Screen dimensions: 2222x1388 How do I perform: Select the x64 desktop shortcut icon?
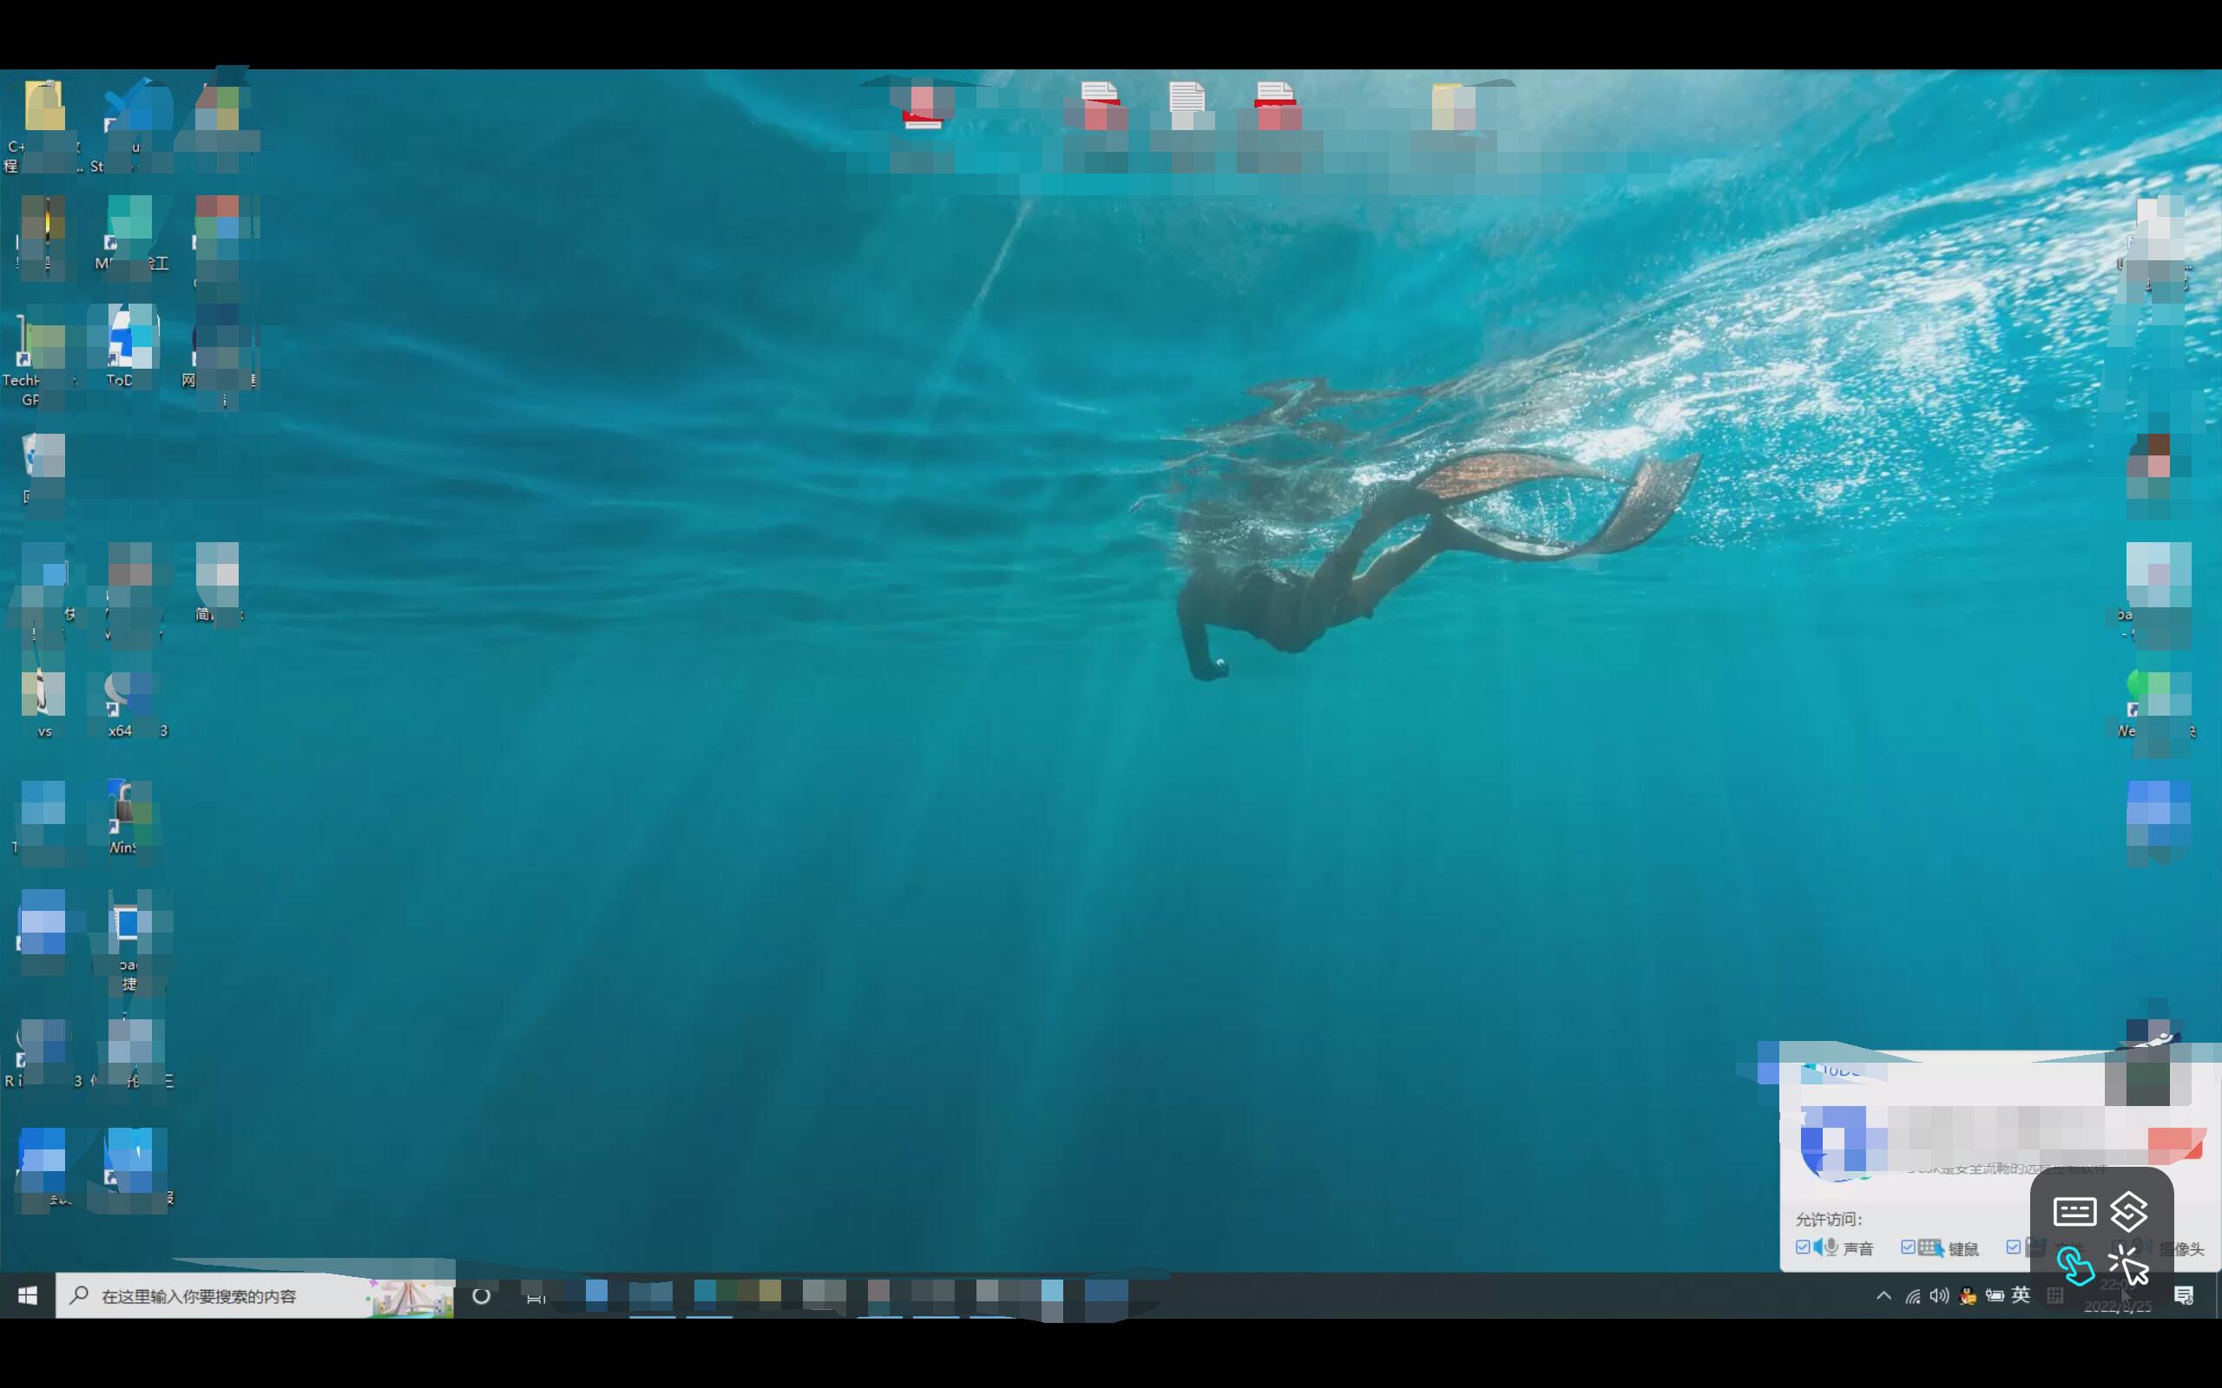point(134,705)
